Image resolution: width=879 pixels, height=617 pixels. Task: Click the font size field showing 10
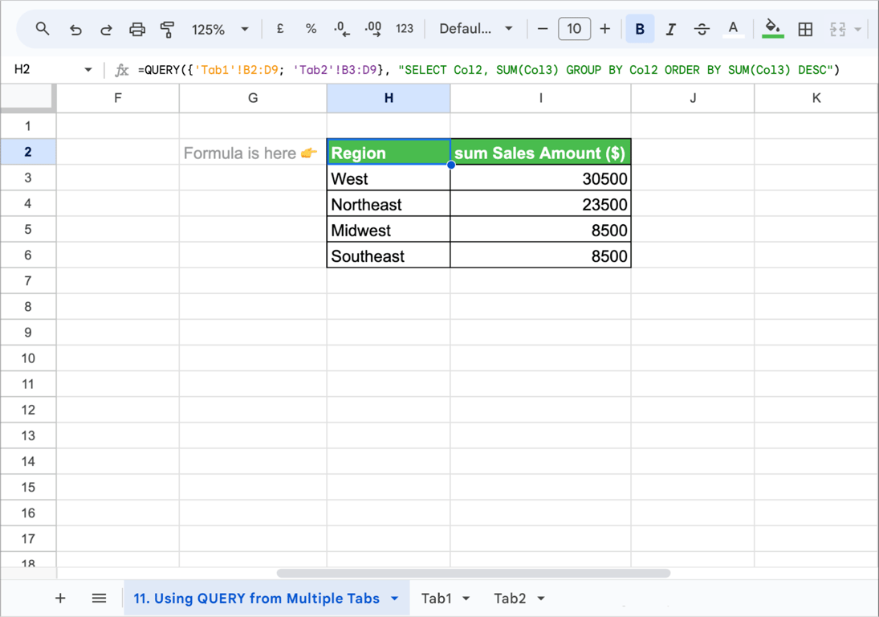(574, 29)
